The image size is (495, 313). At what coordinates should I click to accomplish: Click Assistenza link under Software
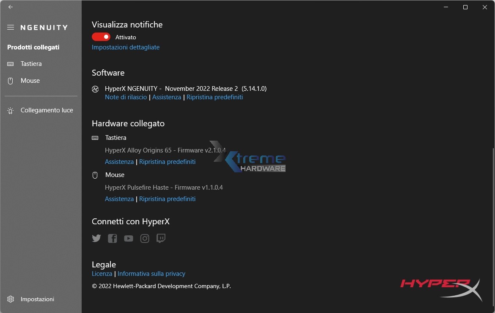click(x=167, y=97)
